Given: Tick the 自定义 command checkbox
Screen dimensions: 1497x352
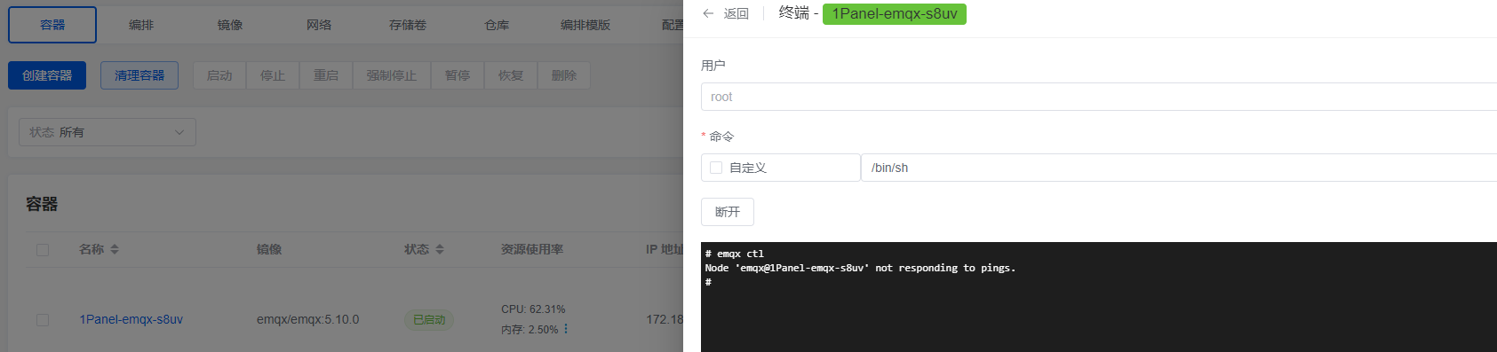Looking at the screenshot, I should coord(716,168).
